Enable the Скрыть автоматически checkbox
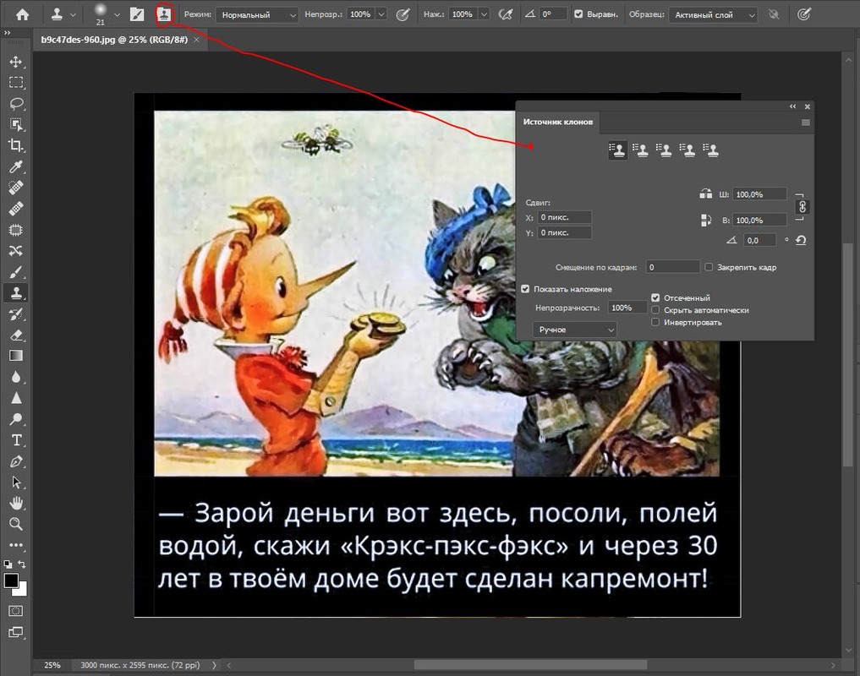 655,310
